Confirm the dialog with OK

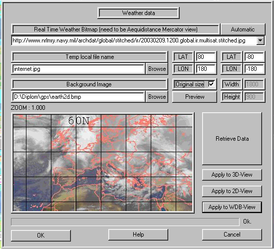point(41,235)
